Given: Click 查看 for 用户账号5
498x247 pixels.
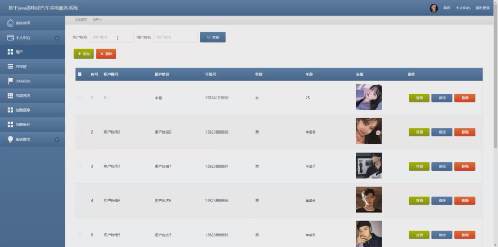Looking at the screenshot, I should [419, 235].
